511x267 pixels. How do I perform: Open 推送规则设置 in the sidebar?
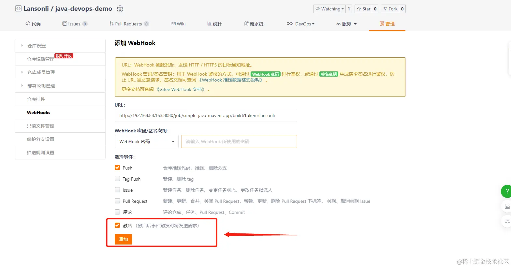tap(60, 153)
